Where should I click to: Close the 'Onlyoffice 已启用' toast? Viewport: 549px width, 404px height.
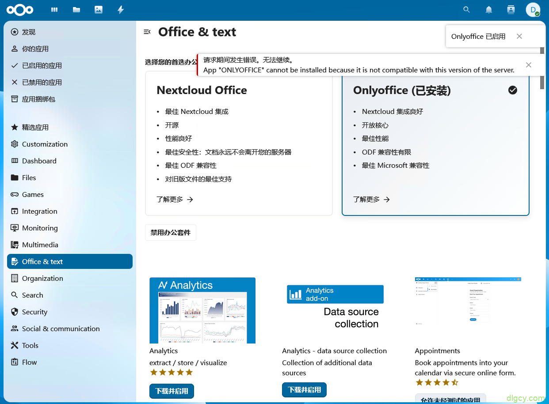[x=519, y=36]
